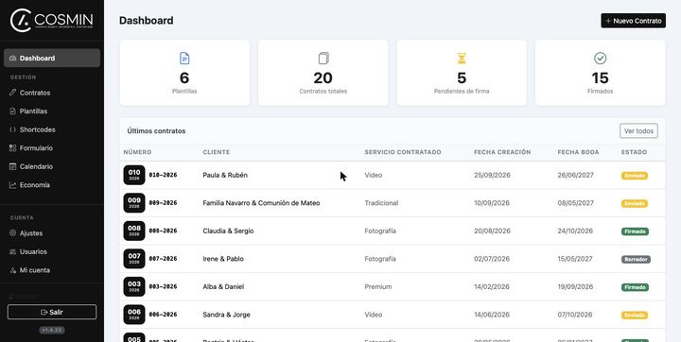Click the Ver todos button
The height and width of the screenshot is (342, 681).
[638, 130]
